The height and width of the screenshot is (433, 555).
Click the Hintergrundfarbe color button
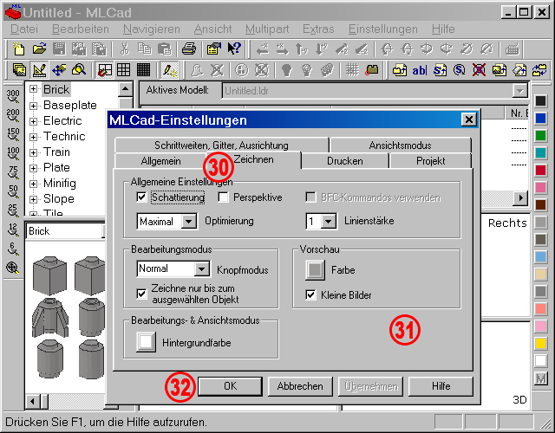pyautogui.click(x=146, y=342)
